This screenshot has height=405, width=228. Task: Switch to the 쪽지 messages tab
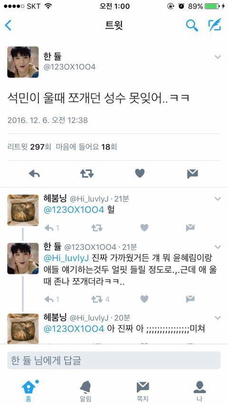(x=142, y=390)
